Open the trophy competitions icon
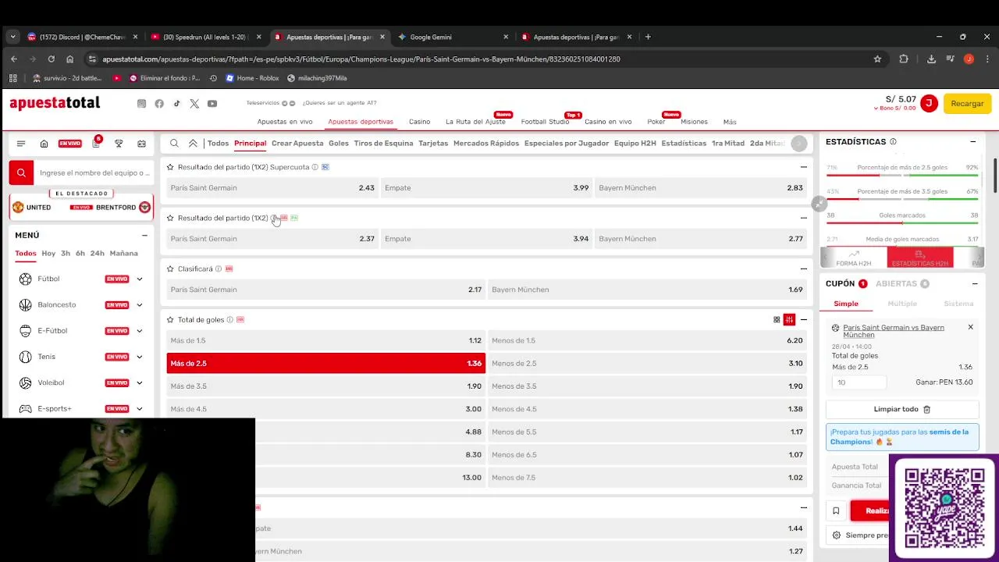The height and width of the screenshot is (562, 999). [119, 144]
